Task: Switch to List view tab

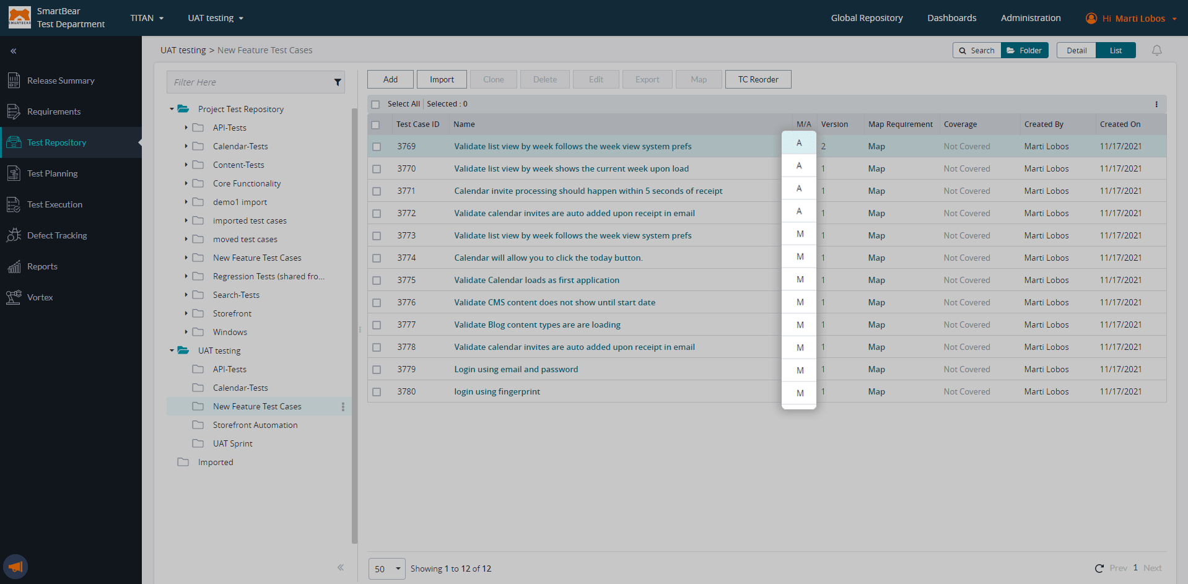Action: (1116, 50)
